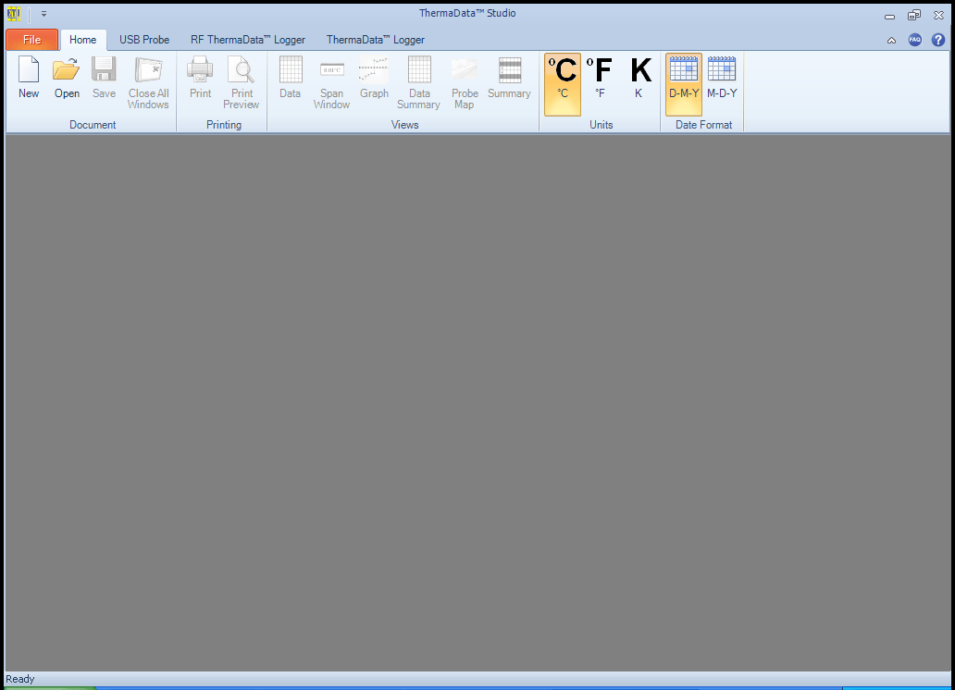955x690 pixels.
Task: Open the Data Summary view
Action: (418, 83)
